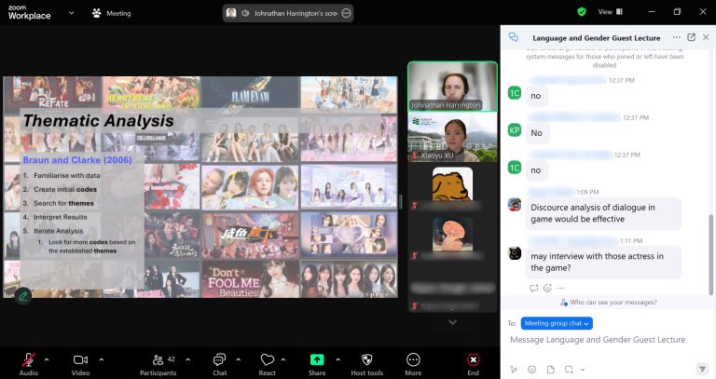Screen dimensions: 716x379
Task: Click the green encryption shield icon
Action: pos(582,12)
